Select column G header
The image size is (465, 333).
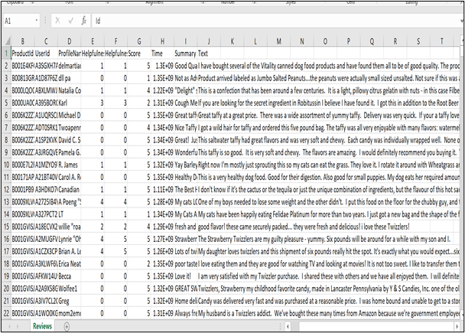pos(139,41)
